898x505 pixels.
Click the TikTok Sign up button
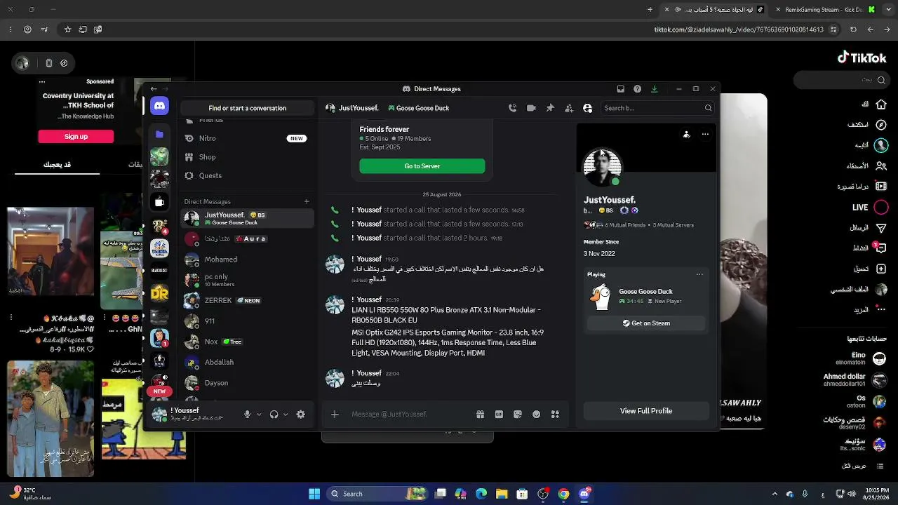pyautogui.click(x=76, y=136)
